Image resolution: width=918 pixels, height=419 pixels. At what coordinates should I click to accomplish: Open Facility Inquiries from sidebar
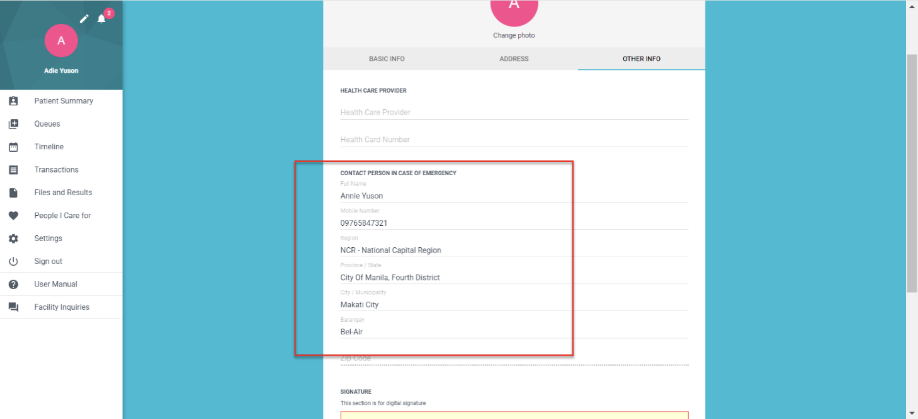click(x=61, y=307)
